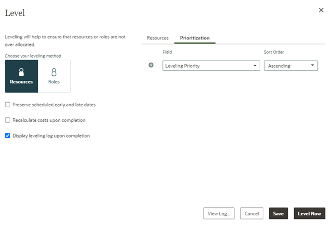This screenshot has height=225, width=330.
Task: Enable Preserve scheduled early and late dates
Action: click(x=8, y=105)
